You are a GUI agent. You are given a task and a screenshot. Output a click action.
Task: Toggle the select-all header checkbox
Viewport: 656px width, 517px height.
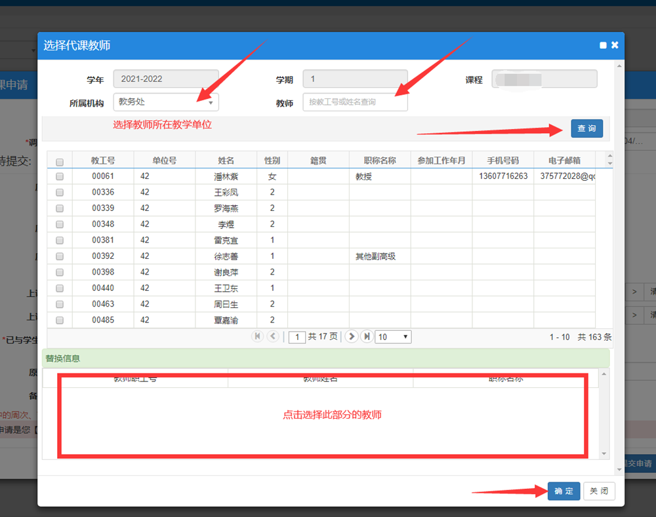[60, 162]
